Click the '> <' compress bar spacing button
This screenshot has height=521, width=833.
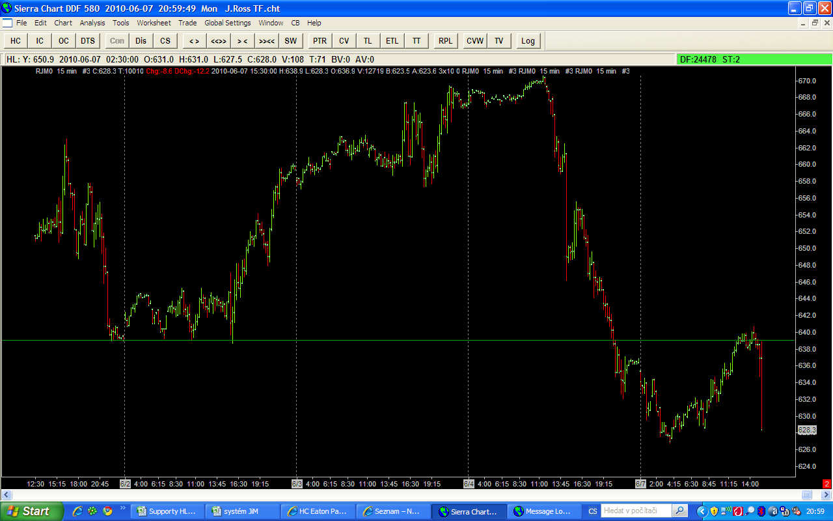[242, 40]
